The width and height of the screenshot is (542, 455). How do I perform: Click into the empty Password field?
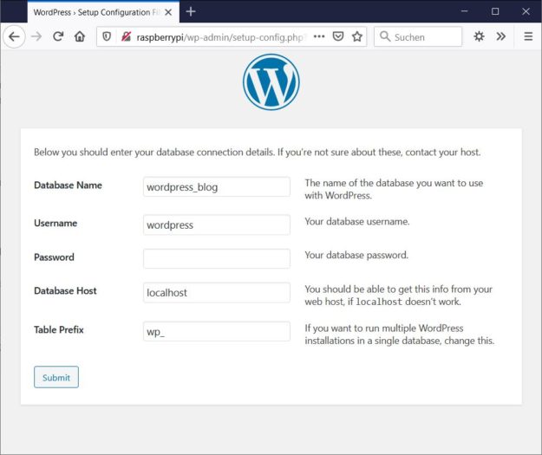(x=217, y=258)
